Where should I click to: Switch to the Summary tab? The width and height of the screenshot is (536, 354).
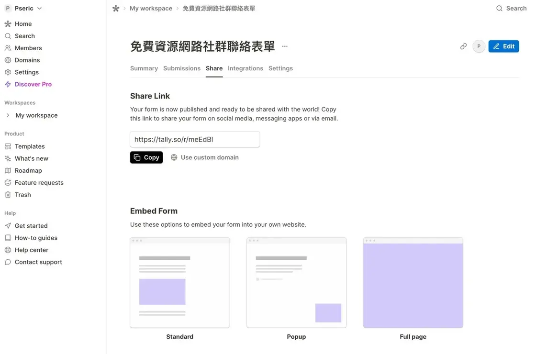point(144,68)
